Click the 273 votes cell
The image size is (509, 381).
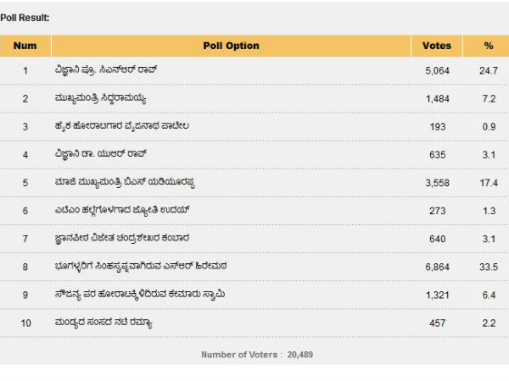tap(437, 210)
